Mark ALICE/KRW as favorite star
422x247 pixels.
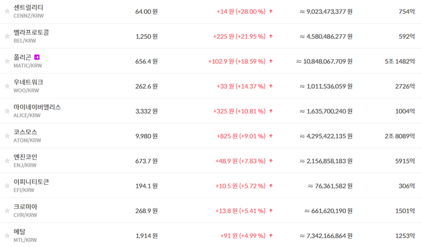[7, 111]
